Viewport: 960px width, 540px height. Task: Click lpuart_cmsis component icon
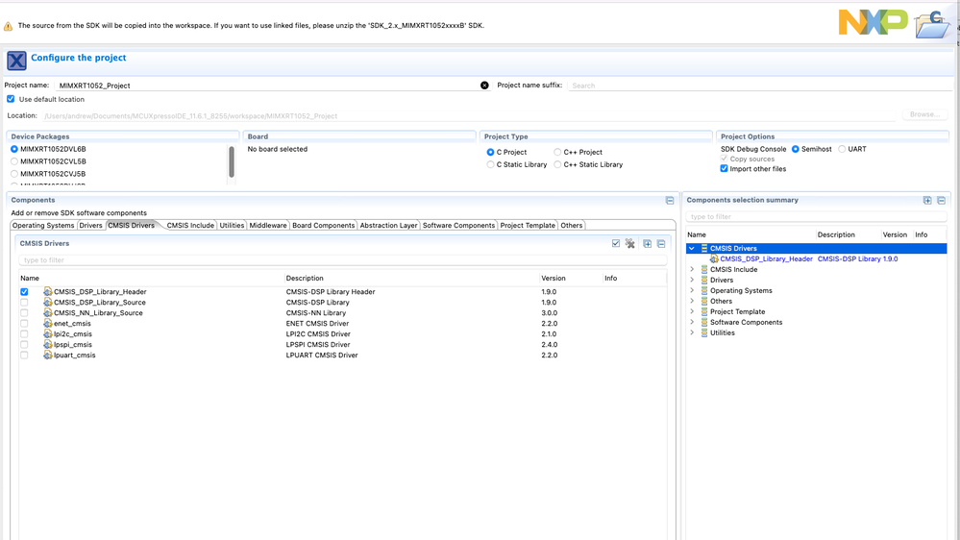pos(48,355)
